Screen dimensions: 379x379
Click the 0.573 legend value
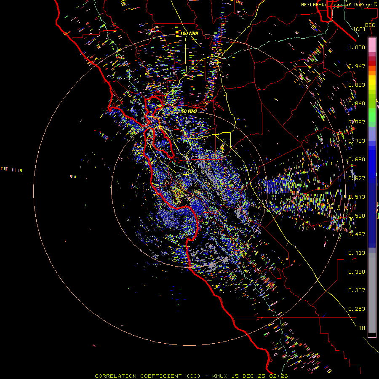pos(357,197)
